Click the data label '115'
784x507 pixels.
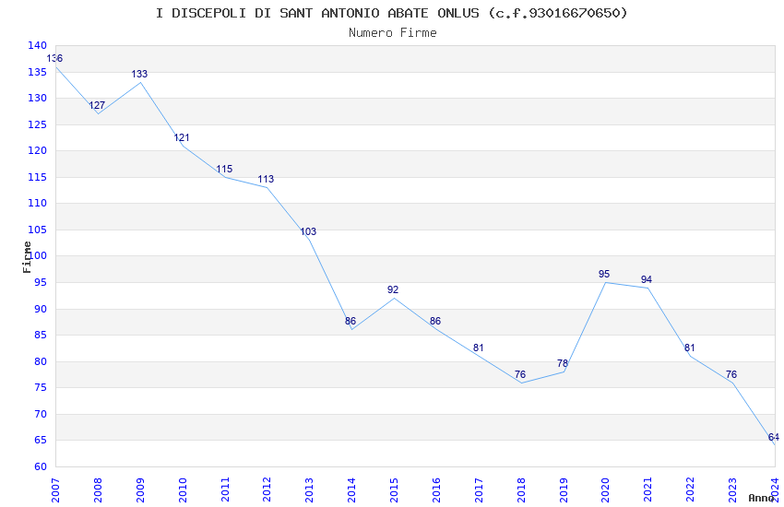224,169
